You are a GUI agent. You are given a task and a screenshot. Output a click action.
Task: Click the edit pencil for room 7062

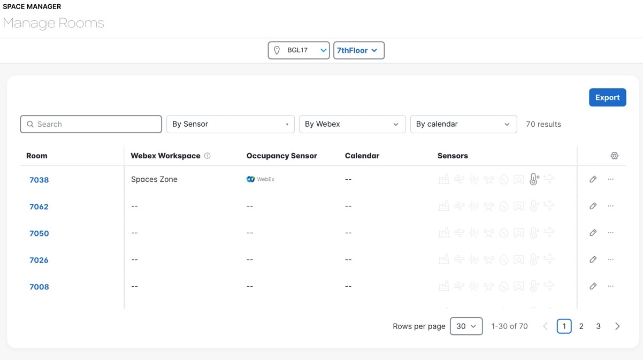[x=593, y=206]
